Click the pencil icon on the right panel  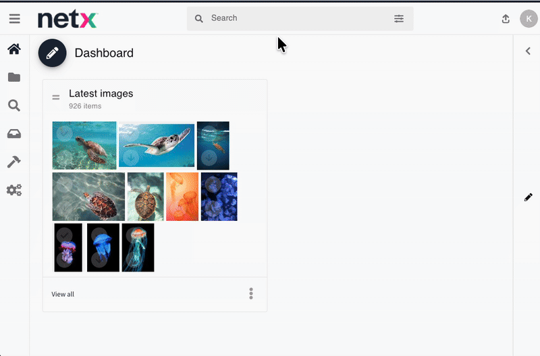click(528, 197)
